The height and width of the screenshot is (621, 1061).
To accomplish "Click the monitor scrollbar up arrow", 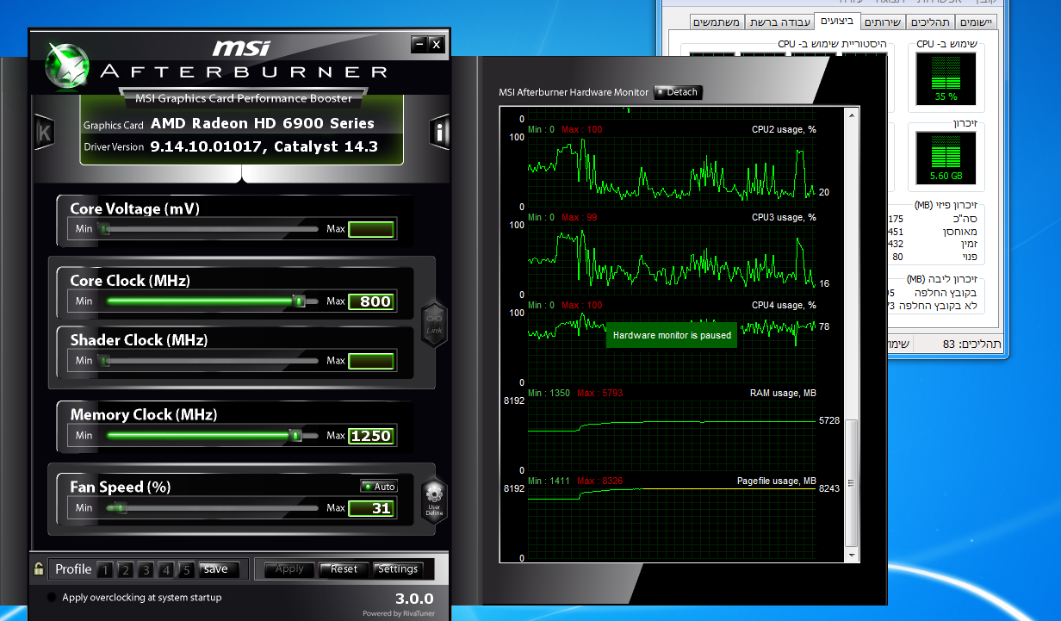I will [852, 114].
